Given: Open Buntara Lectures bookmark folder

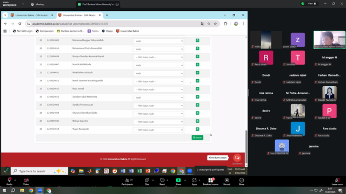Looking at the screenshot, I should 70,31.
